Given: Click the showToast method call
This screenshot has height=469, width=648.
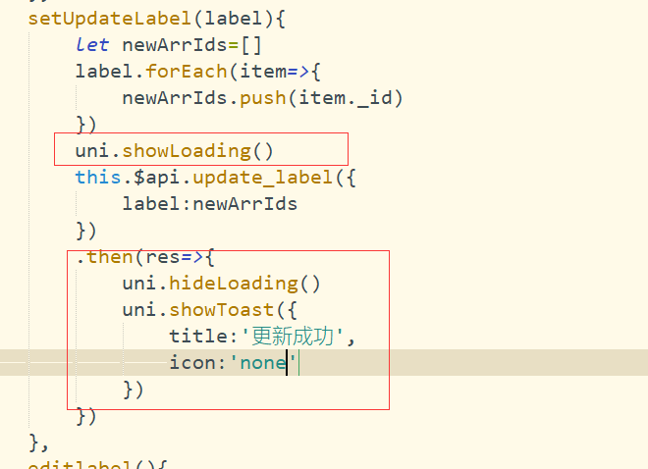Looking at the screenshot, I should (x=222, y=310).
